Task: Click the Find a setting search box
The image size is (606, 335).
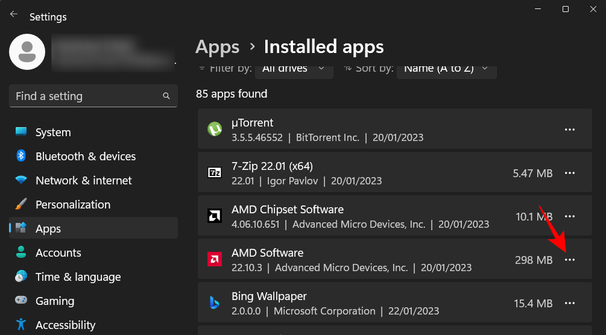Action: 84,96
